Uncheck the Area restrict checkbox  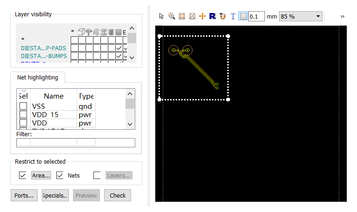[22, 175]
